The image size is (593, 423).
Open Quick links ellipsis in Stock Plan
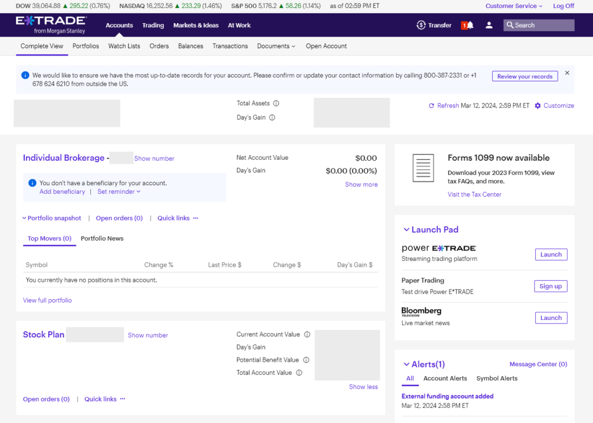tap(123, 399)
